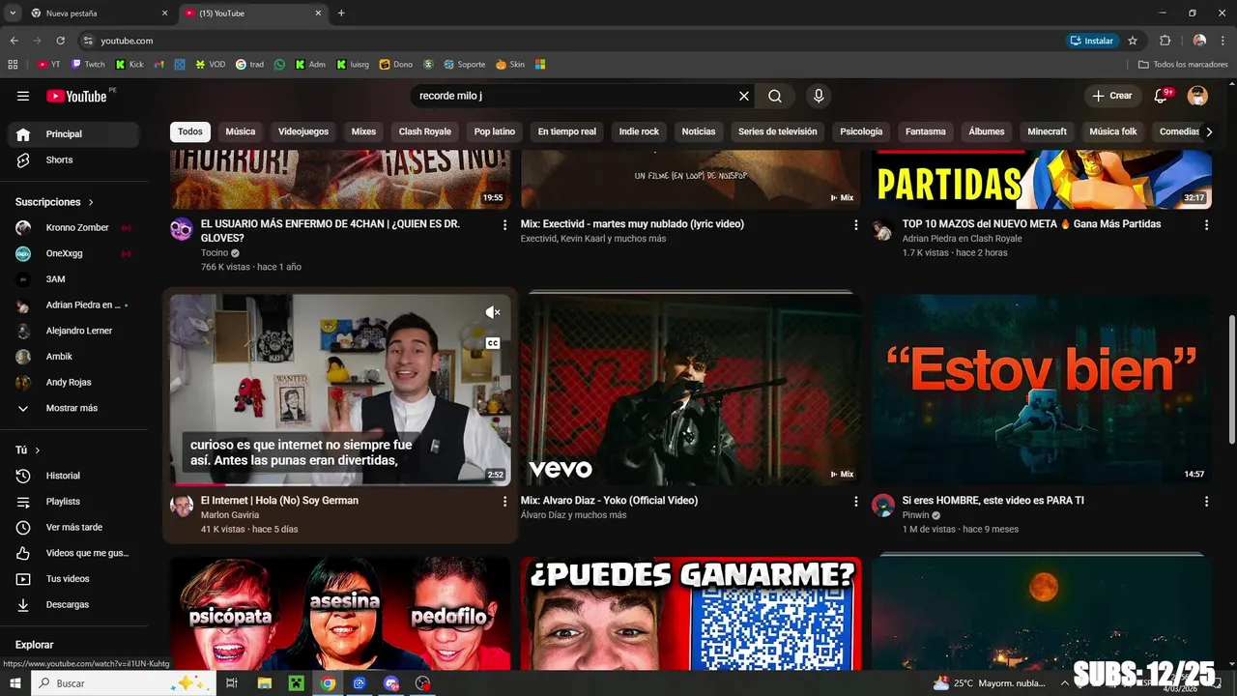Click the YouTube search input field

point(575,96)
